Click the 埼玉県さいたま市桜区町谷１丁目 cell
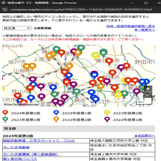The height and width of the screenshot is (161, 161). click(x=122, y=147)
